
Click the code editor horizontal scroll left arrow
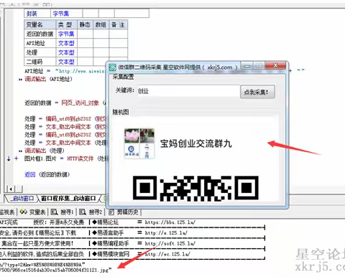(x=11, y=189)
